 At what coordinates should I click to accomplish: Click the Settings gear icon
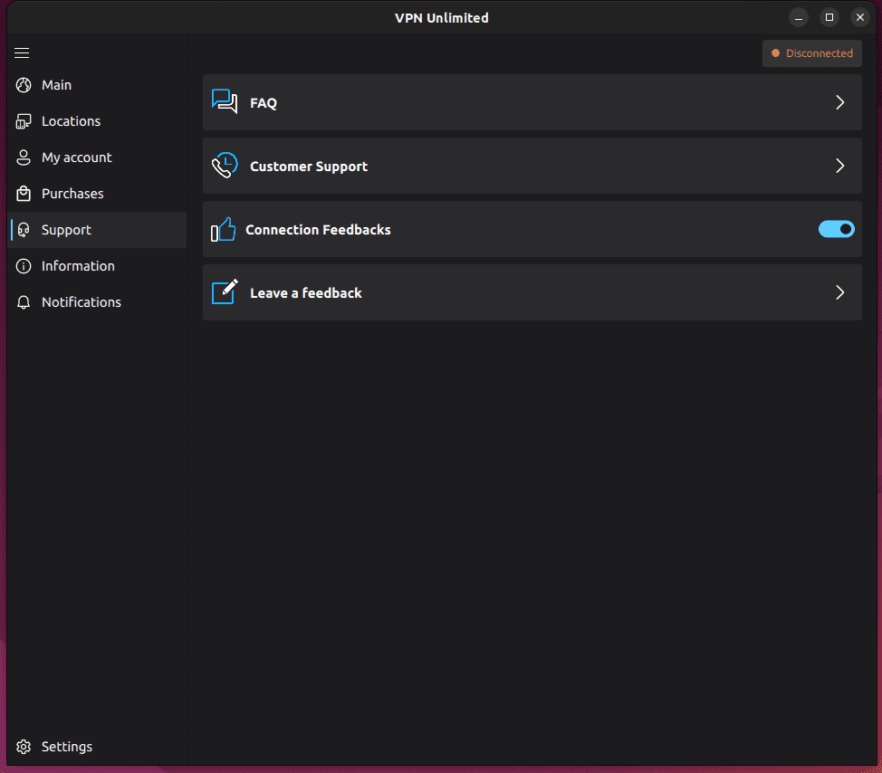pyautogui.click(x=24, y=747)
